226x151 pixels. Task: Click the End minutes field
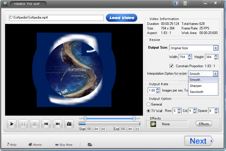point(130,129)
